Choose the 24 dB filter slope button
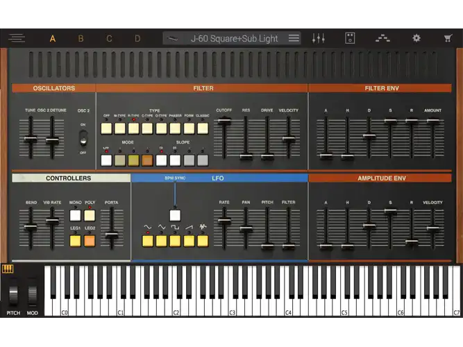The image size is (463, 347). click(175, 160)
